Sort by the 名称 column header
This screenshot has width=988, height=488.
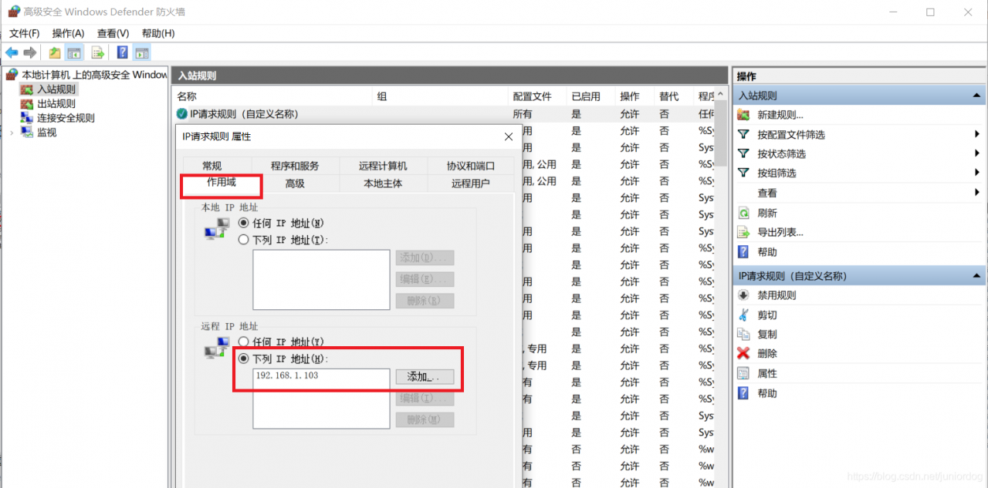[272, 96]
